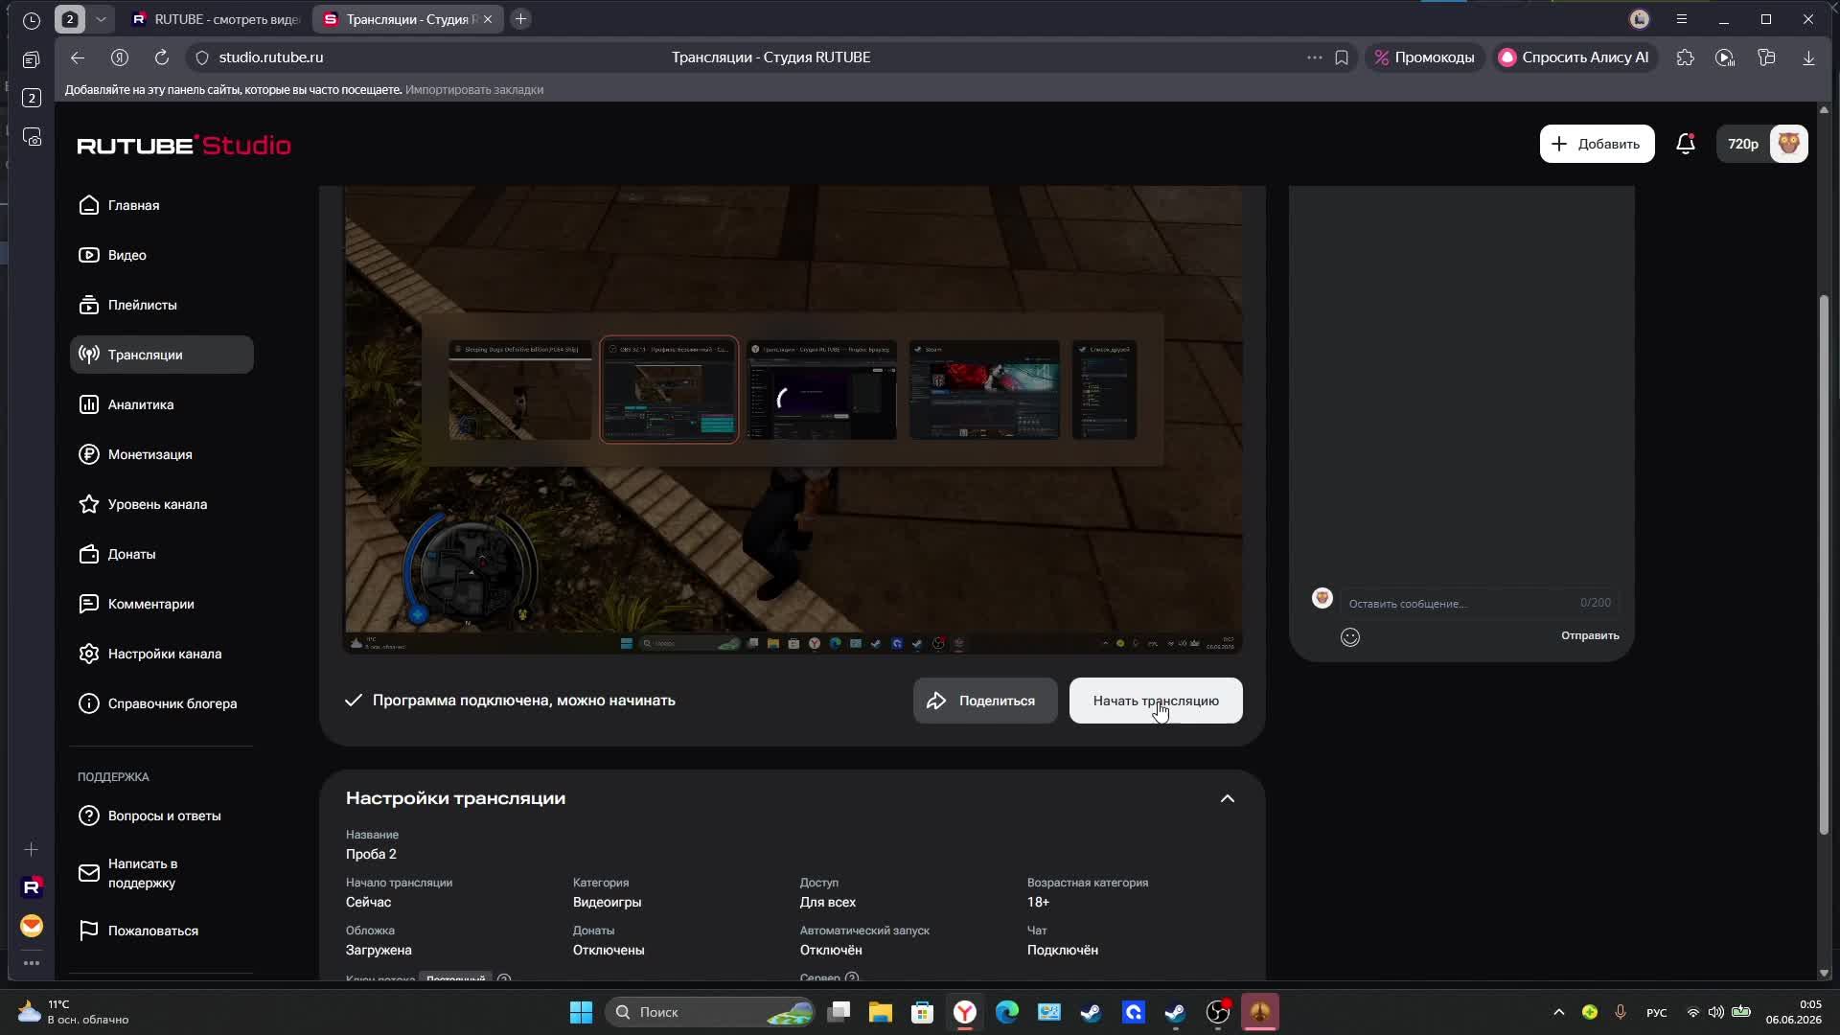Open Вопросы и ответы support link
The image size is (1840, 1035).
162,816
